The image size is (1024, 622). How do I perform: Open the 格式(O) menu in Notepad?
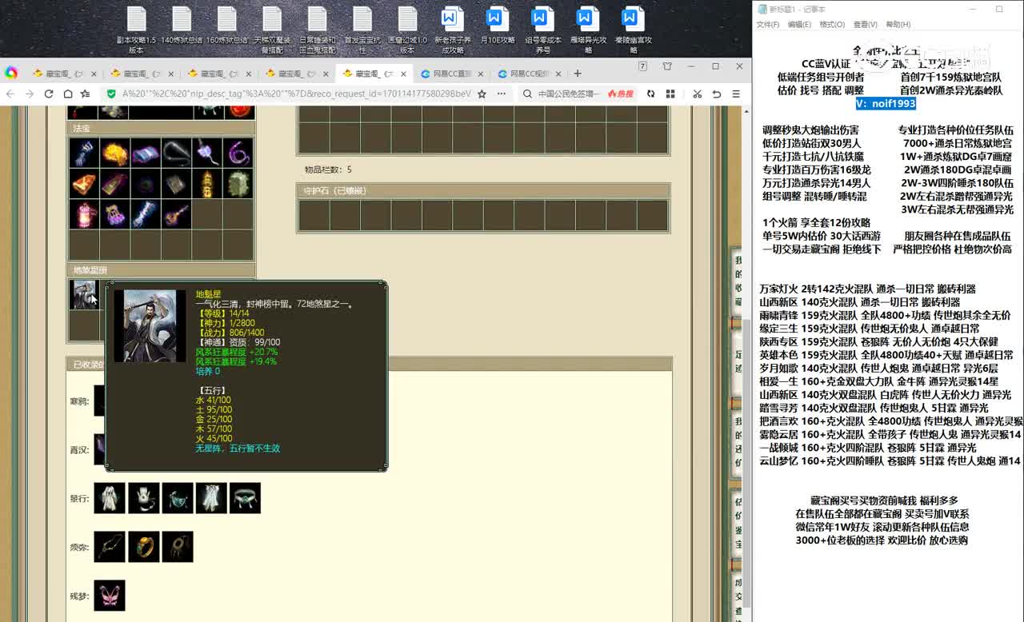pyautogui.click(x=832, y=25)
